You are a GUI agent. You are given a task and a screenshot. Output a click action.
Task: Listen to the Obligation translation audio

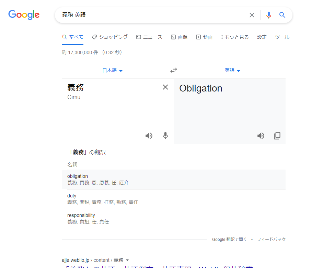(261, 136)
